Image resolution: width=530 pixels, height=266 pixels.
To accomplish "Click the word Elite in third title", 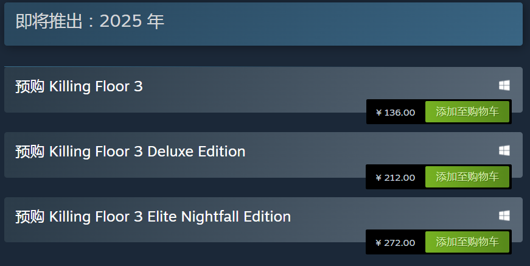I will (x=162, y=216).
